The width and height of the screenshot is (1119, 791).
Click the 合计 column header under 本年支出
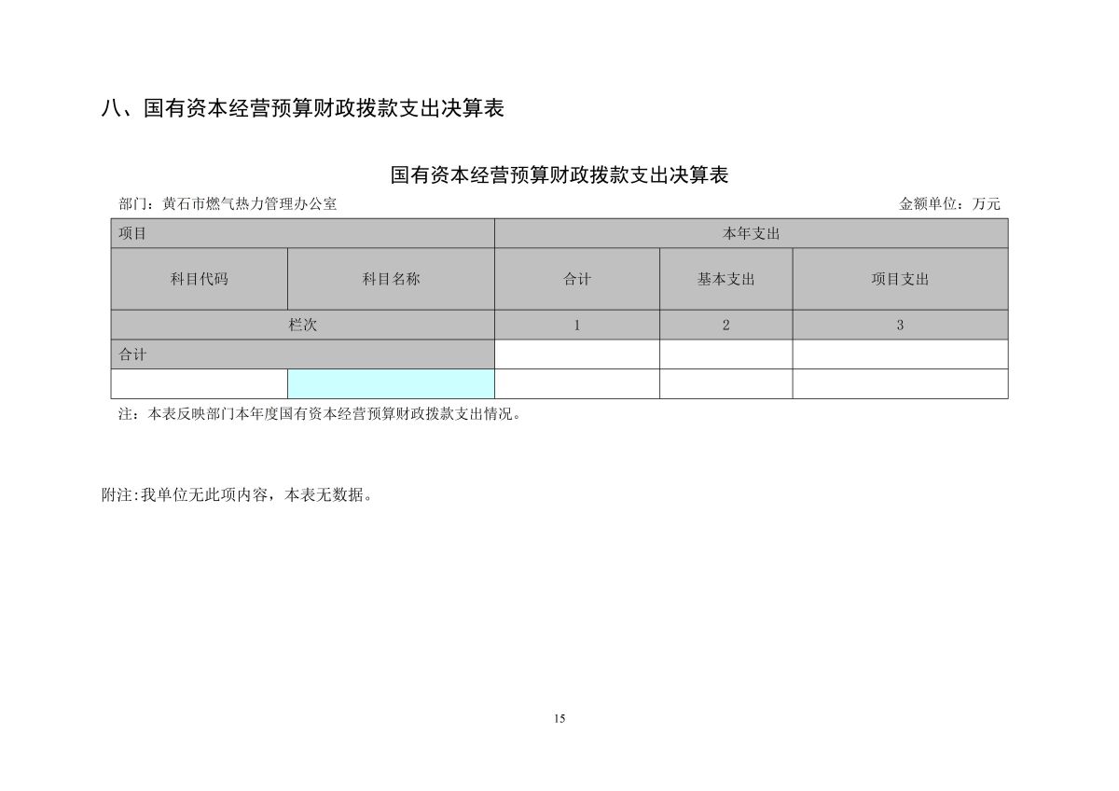click(576, 279)
